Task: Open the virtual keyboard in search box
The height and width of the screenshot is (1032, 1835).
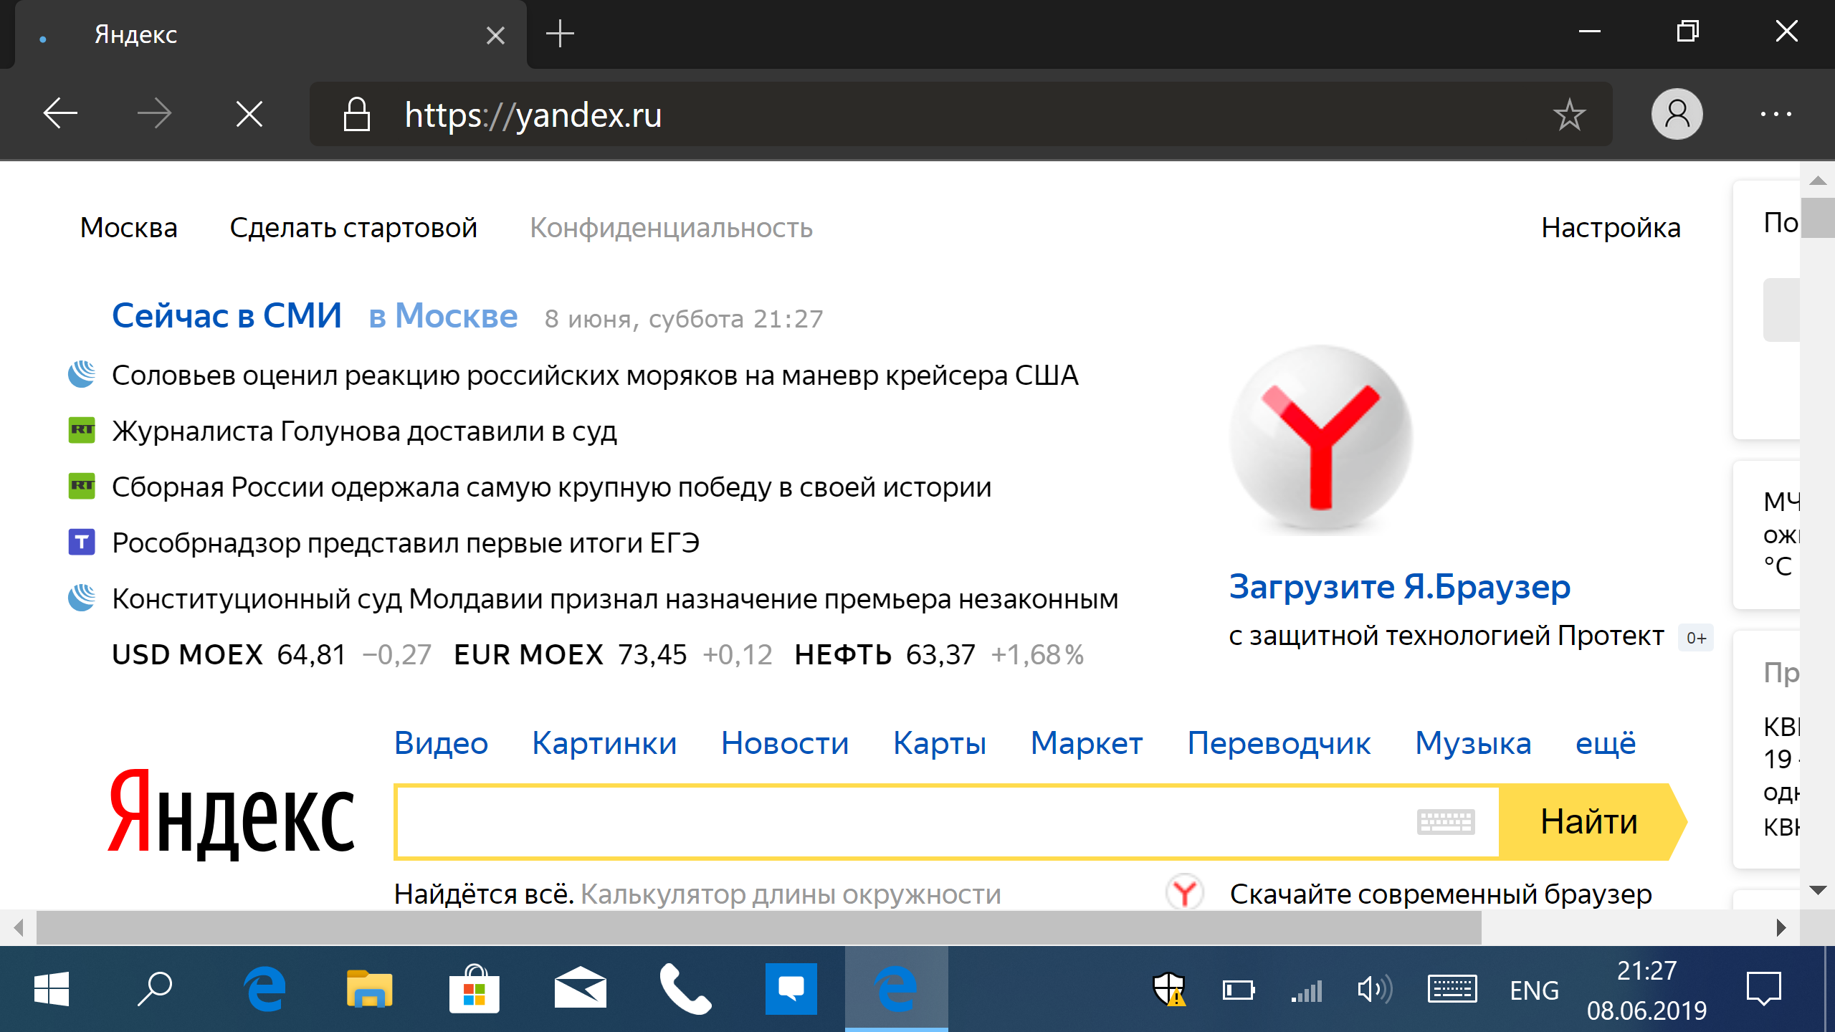Action: 1445,821
